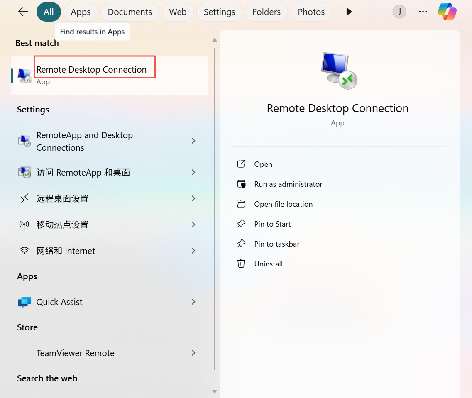Click the Remote Desktop Connection icon in Best match

click(x=24, y=76)
